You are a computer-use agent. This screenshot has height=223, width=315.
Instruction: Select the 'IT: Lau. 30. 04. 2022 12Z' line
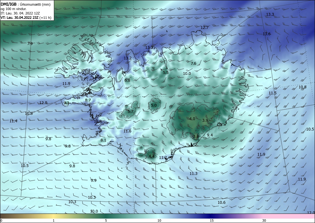[x=20, y=13]
